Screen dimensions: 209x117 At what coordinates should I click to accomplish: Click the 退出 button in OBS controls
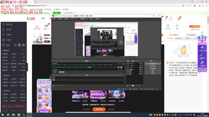click(x=153, y=73)
